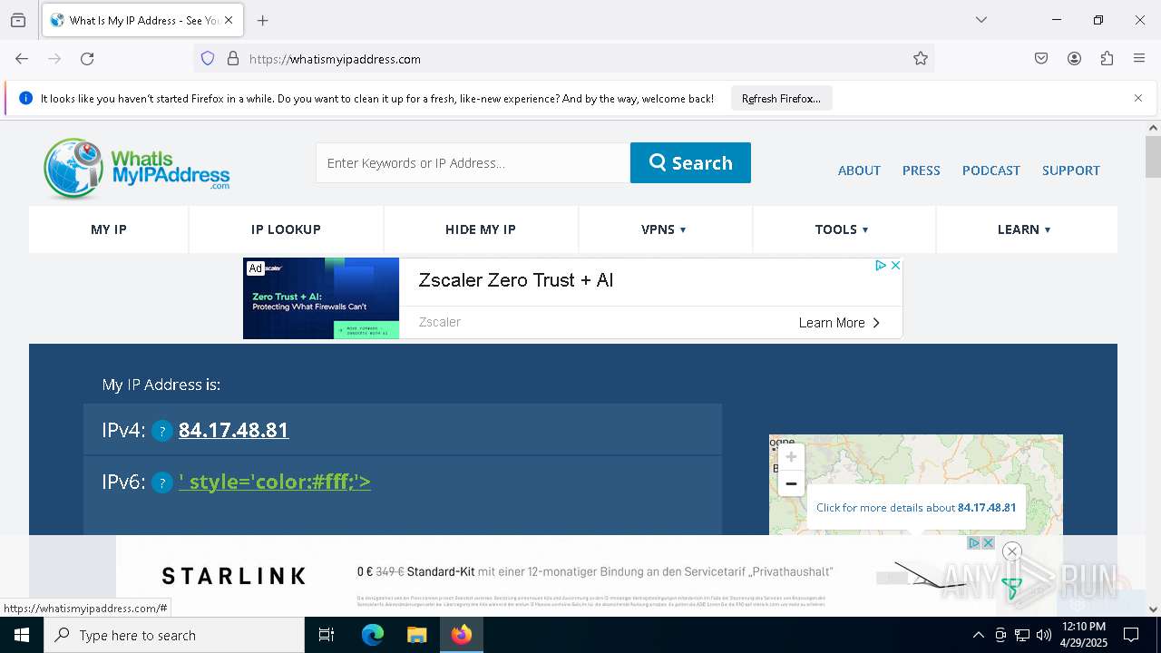The image size is (1161, 653).
Task: Click scrollbar down arrow
Action: pyautogui.click(x=1153, y=609)
